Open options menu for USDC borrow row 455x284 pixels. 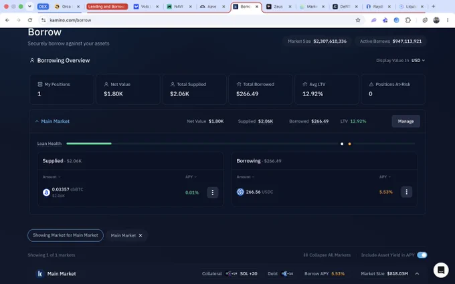406,192
